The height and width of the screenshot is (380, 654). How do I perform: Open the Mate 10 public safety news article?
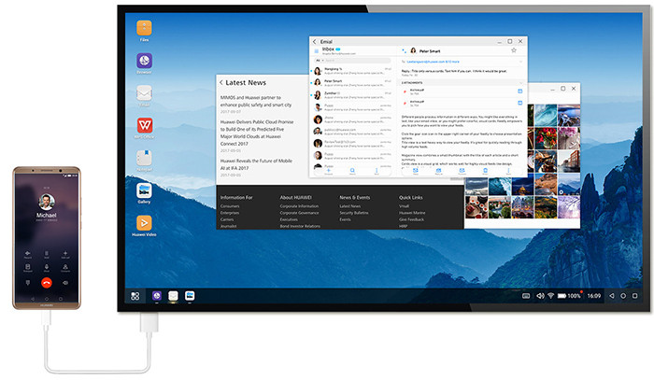point(255,103)
